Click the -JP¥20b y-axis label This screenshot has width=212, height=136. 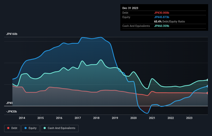[x=11, y=111]
